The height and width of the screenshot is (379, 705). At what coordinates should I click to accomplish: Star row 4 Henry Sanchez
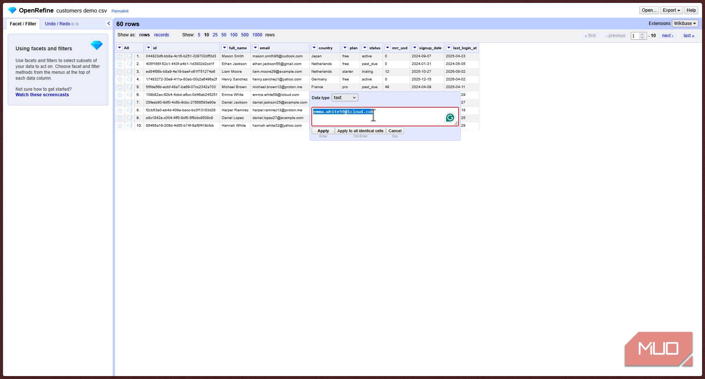(120, 79)
